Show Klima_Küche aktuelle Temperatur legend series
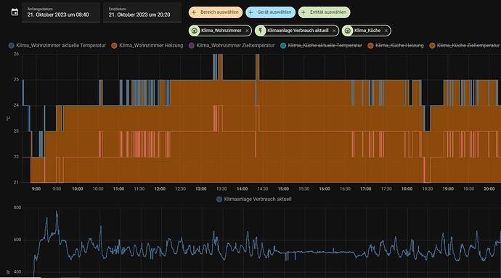The image size is (501, 278). click(321, 46)
